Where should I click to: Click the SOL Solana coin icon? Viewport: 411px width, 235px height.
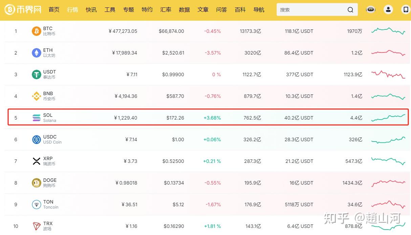pos(36,117)
